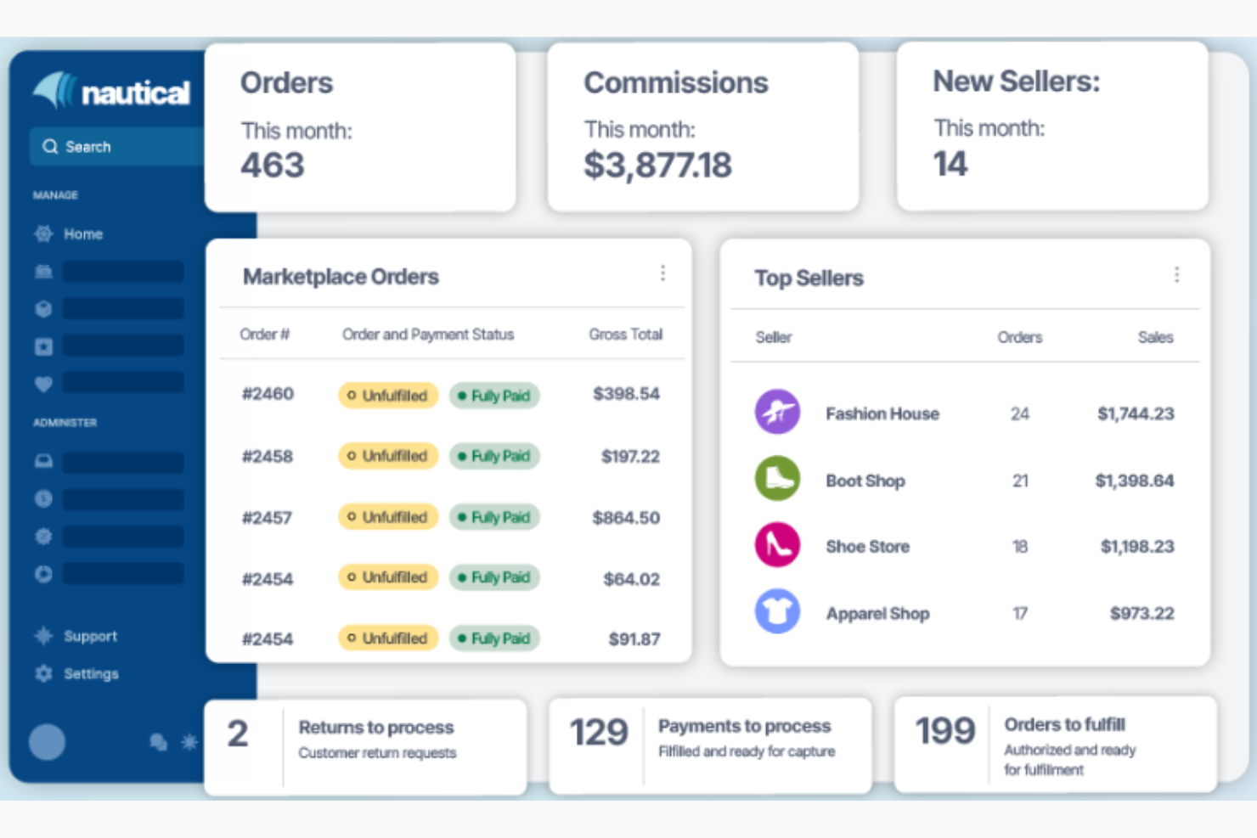Toggle the Unfulfilled badge on order #2460
1257x838 pixels.
387,395
